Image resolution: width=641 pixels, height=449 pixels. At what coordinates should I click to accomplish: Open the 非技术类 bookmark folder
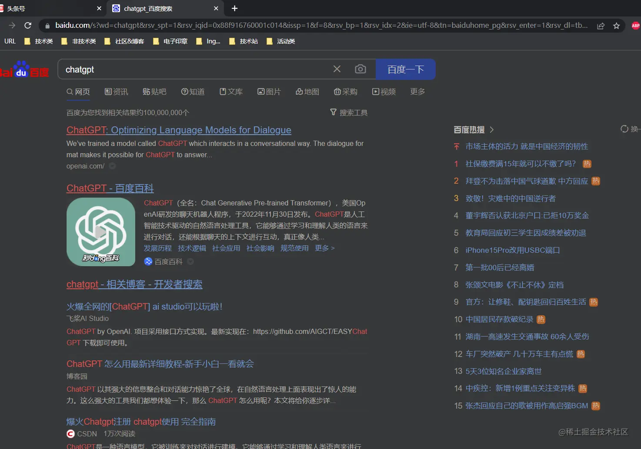pos(79,41)
